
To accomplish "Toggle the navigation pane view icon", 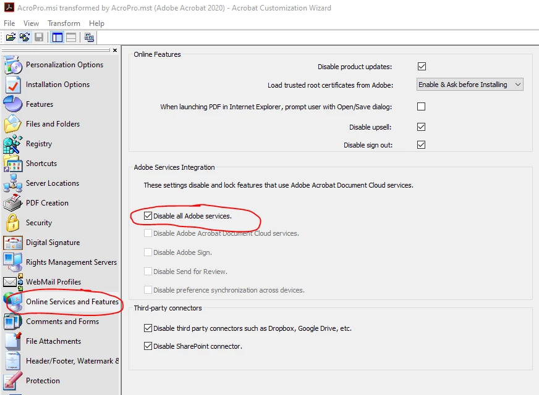I will click(57, 37).
